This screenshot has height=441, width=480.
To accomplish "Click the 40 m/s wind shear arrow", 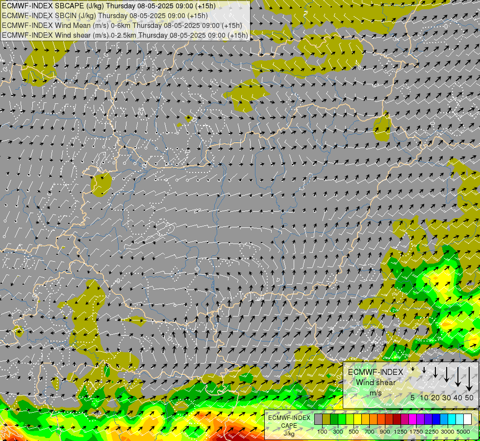I will coord(458,377).
